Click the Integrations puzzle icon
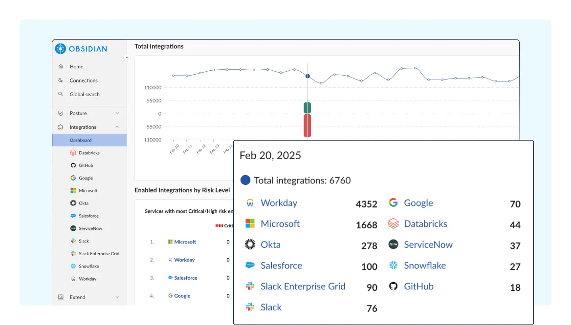571x325 pixels. coord(61,127)
